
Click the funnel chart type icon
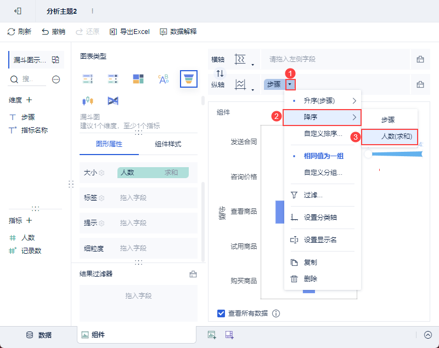click(189, 79)
